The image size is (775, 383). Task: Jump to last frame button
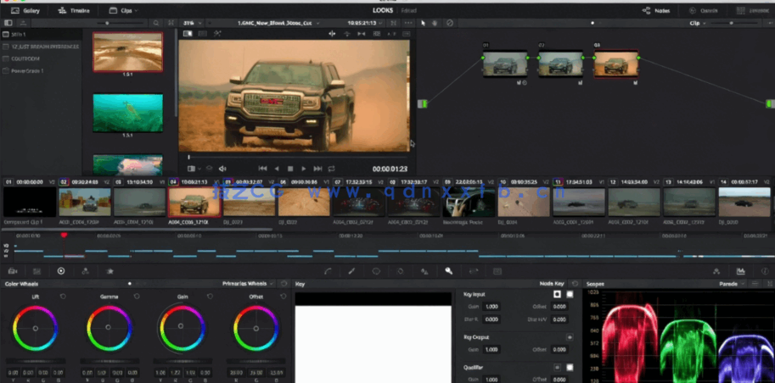(x=317, y=169)
